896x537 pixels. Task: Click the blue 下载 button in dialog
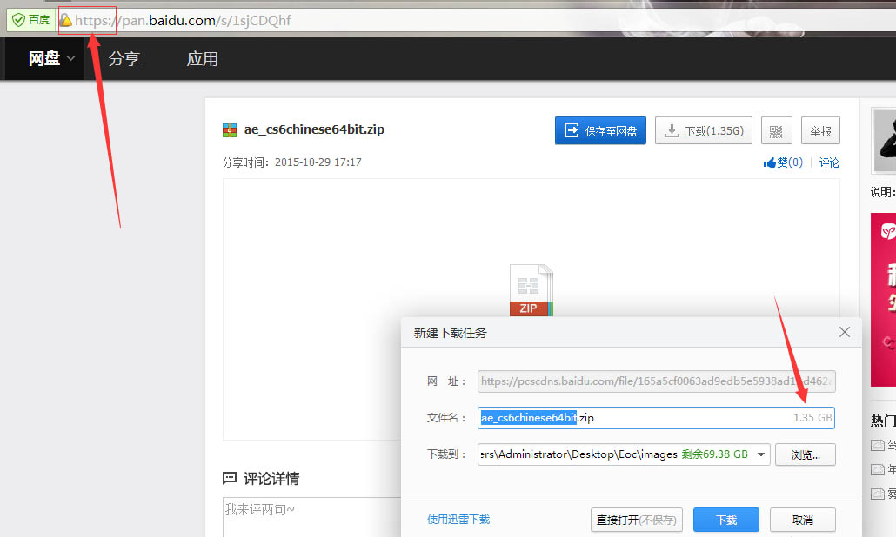[726, 520]
